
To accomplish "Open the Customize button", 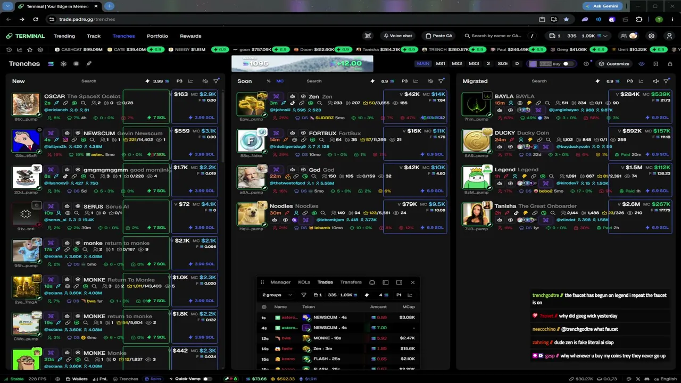I will click(613, 64).
